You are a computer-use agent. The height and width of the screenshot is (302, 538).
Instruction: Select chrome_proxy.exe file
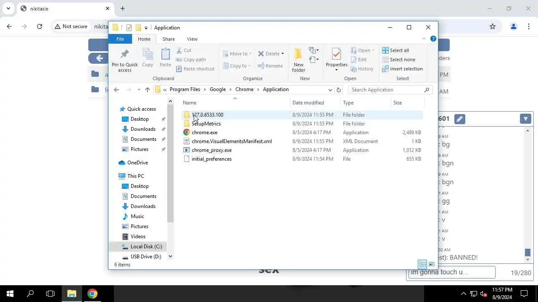pyautogui.click(x=211, y=150)
